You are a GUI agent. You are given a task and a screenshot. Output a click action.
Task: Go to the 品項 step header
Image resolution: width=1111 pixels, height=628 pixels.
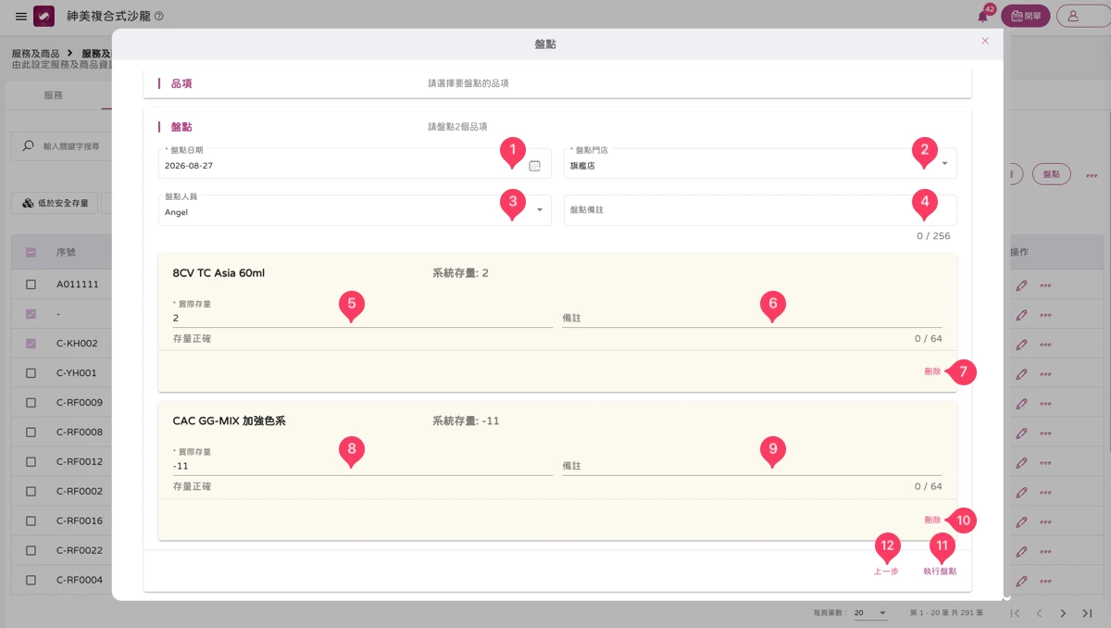coord(181,83)
